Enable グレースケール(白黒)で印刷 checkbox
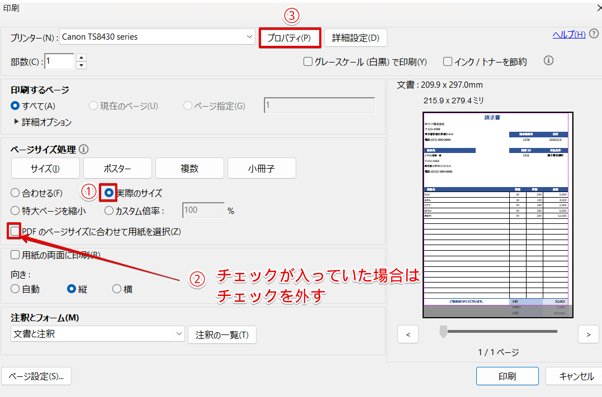Image resolution: width=602 pixels, height=397 pixels. pyautogui.click(x=307, y=61)
